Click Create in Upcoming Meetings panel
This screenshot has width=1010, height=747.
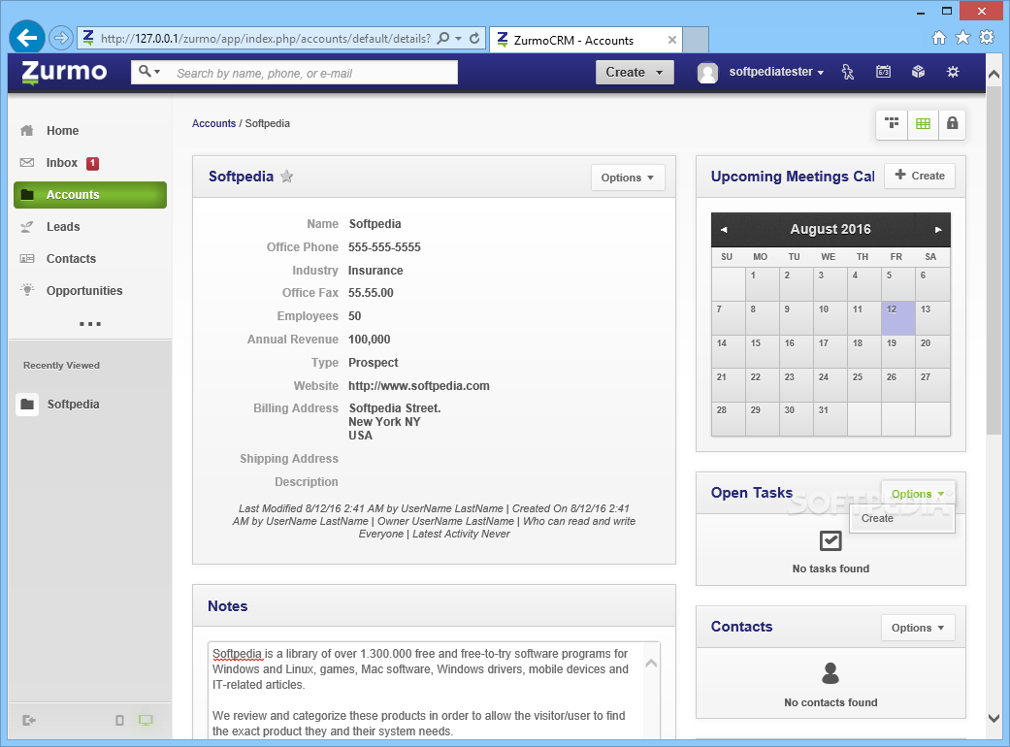pos(920,176)
